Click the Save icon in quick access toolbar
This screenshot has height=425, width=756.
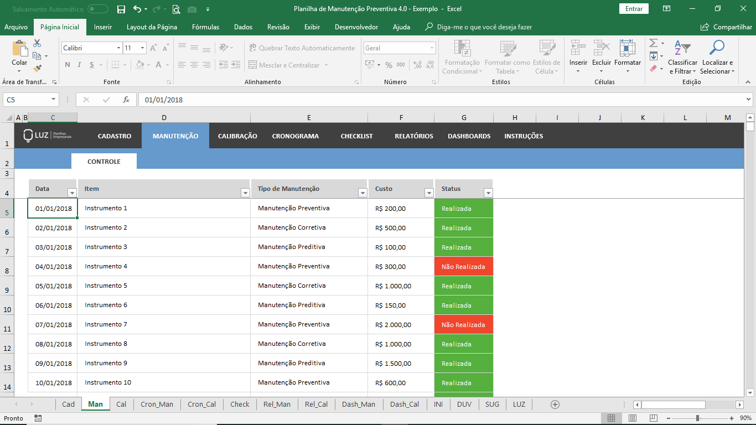pos(121,9)
